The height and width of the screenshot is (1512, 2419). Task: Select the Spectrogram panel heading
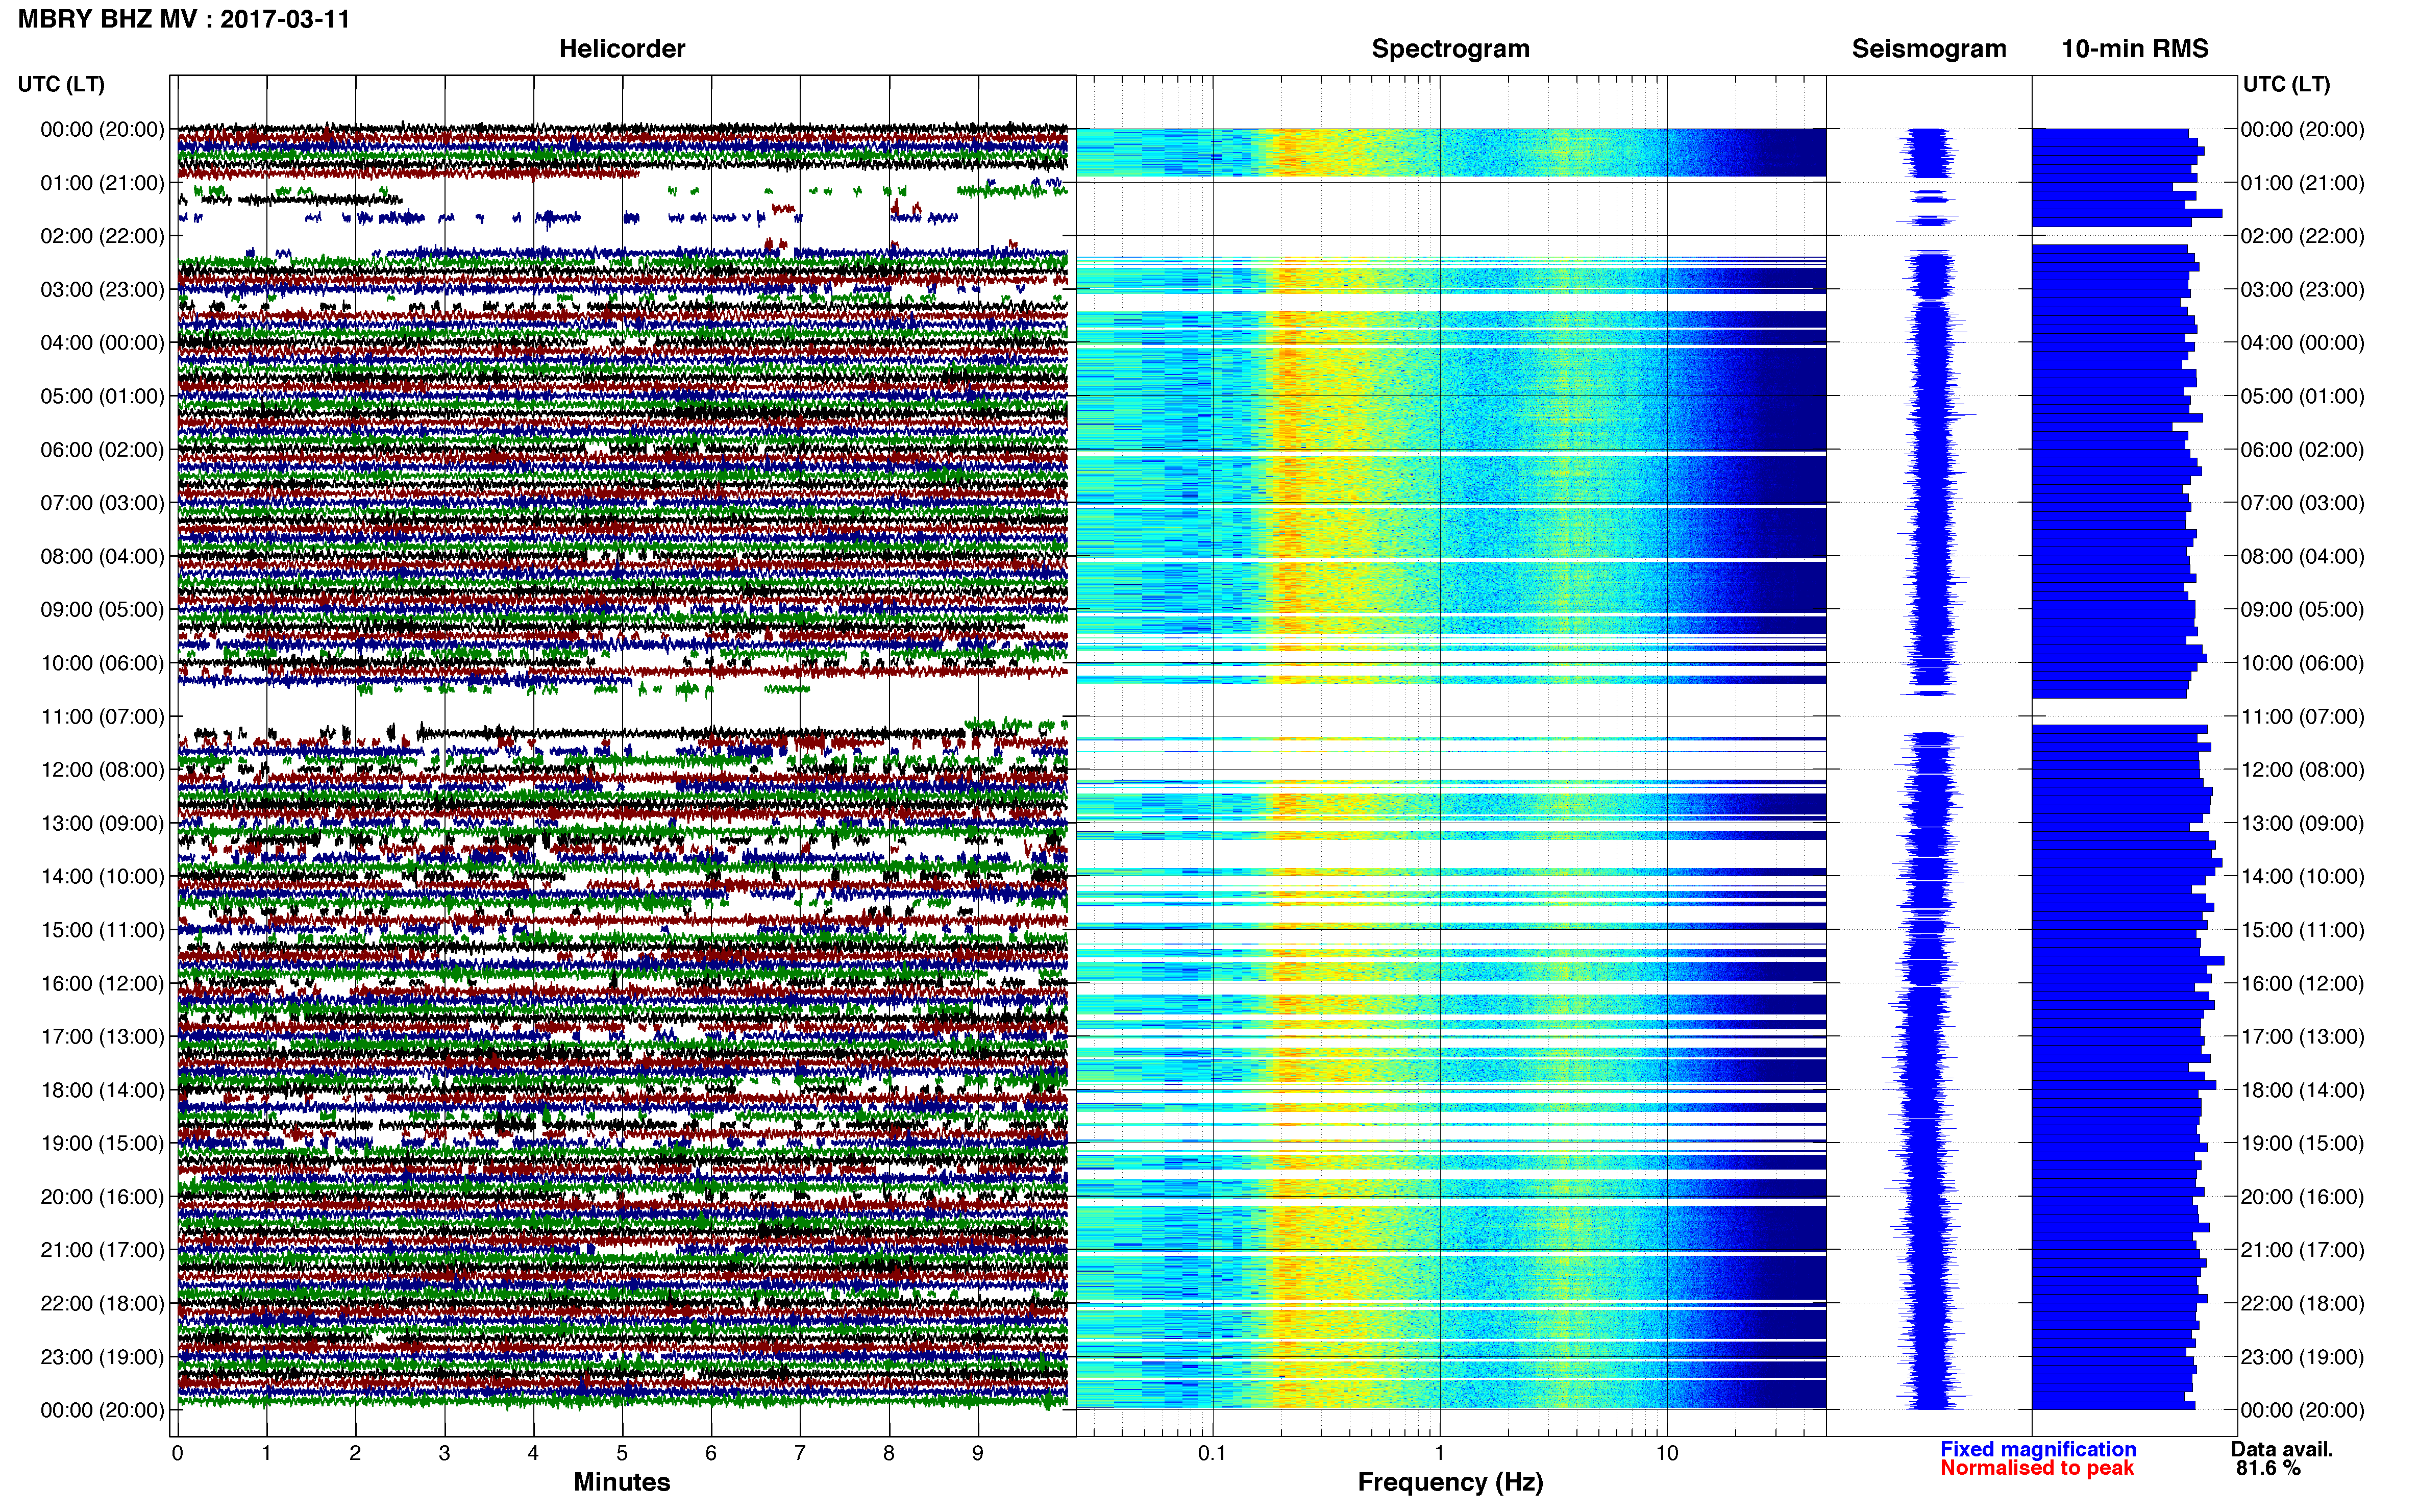pos(1450,49)
